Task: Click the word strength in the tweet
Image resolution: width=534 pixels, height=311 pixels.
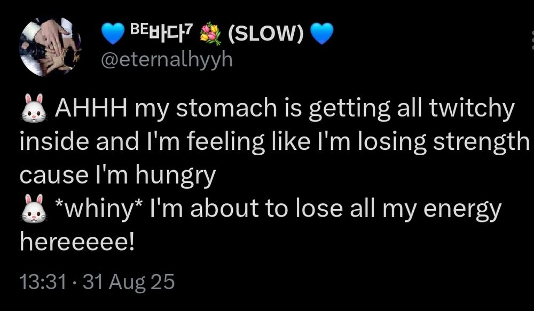Action: (481, 142)
